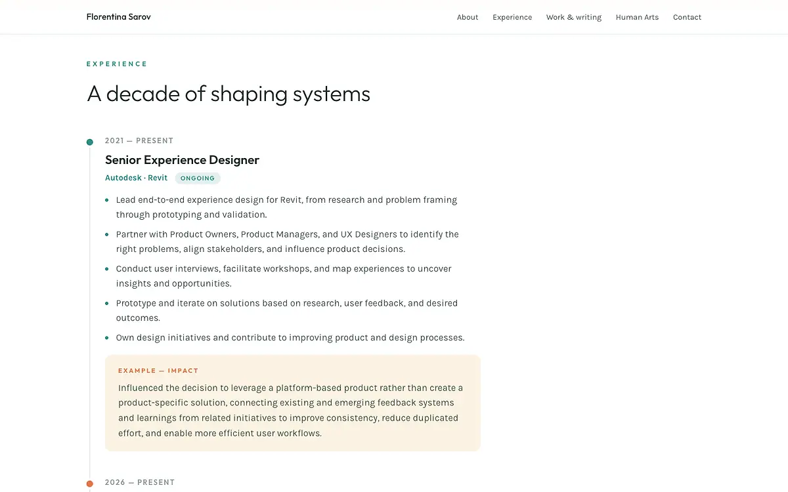Click the Autodesk · Revit company label

point(136,178)
